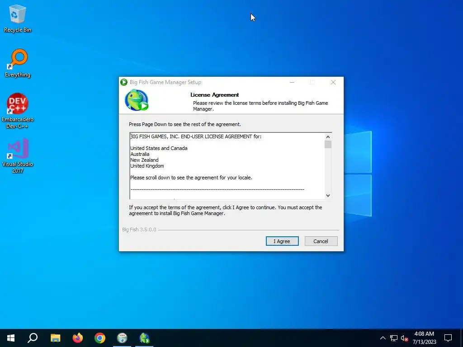Click the muted volume tray icon
Screen dimensions: 463x347
[x=404, y=338]
